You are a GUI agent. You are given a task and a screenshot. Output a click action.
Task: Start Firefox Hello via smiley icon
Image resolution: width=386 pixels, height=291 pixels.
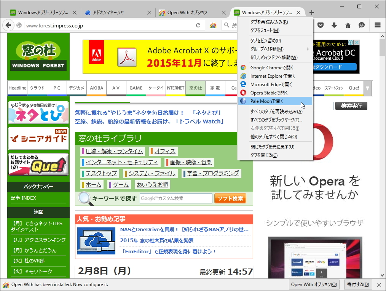[x=361, y=25]
